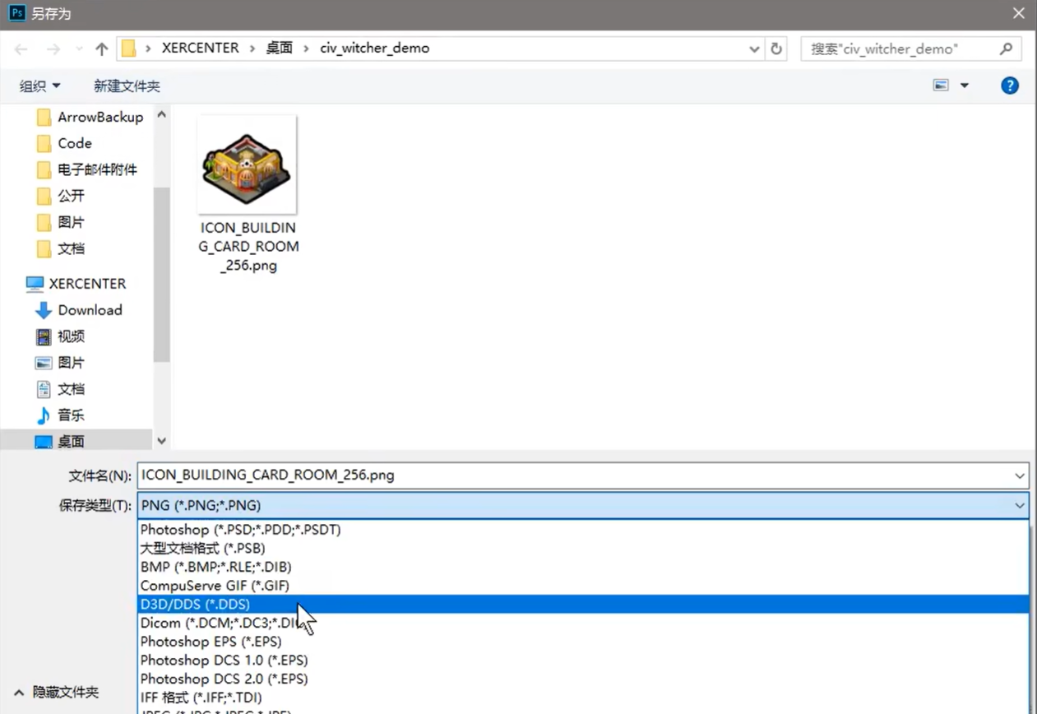This screenshot has width=1037, height=714.
Task: Select Photoshop (*.PSD) format option
Action: tap(240, 530)
